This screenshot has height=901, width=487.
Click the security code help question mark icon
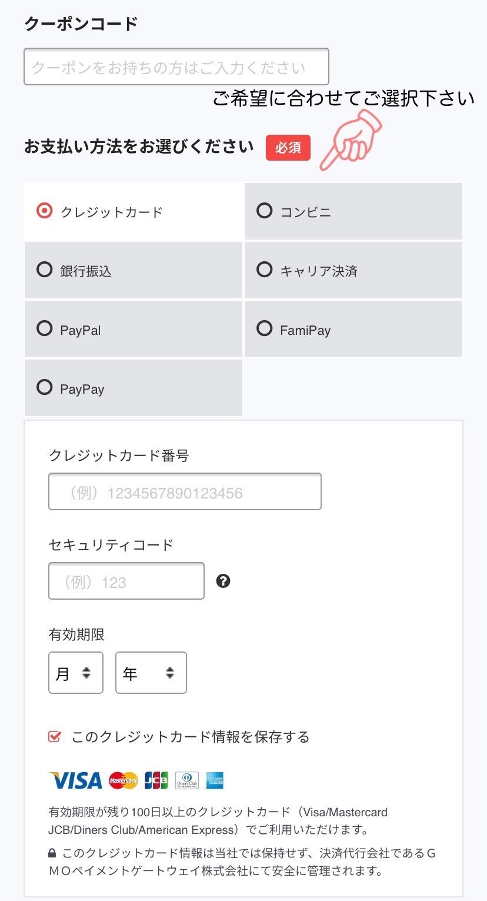point(223,581)
